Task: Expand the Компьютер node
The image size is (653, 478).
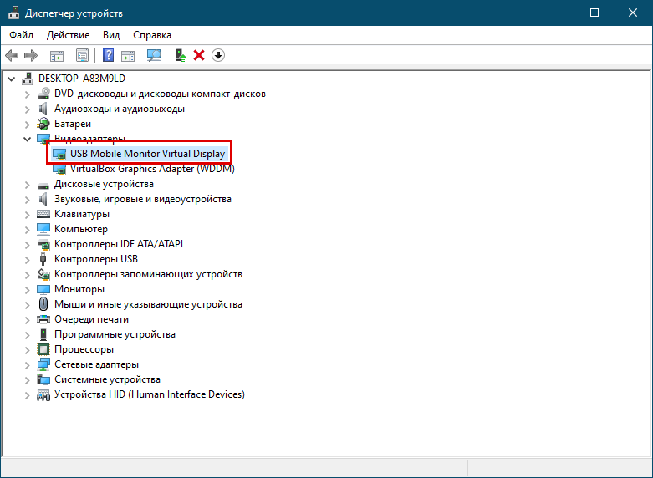Action: click(x=27, y=229)
